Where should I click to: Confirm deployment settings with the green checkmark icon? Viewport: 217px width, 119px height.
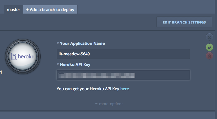coord(209,48)
